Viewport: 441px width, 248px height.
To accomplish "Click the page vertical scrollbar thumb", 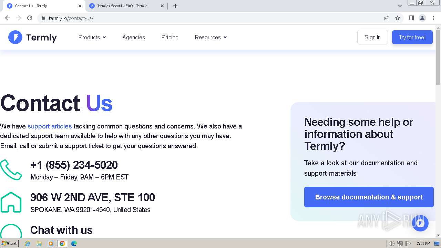I will (x=438, y=58).
